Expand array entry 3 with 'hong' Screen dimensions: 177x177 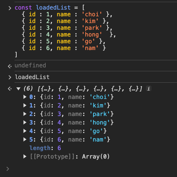pyautogui.click(x=25, y=122)
